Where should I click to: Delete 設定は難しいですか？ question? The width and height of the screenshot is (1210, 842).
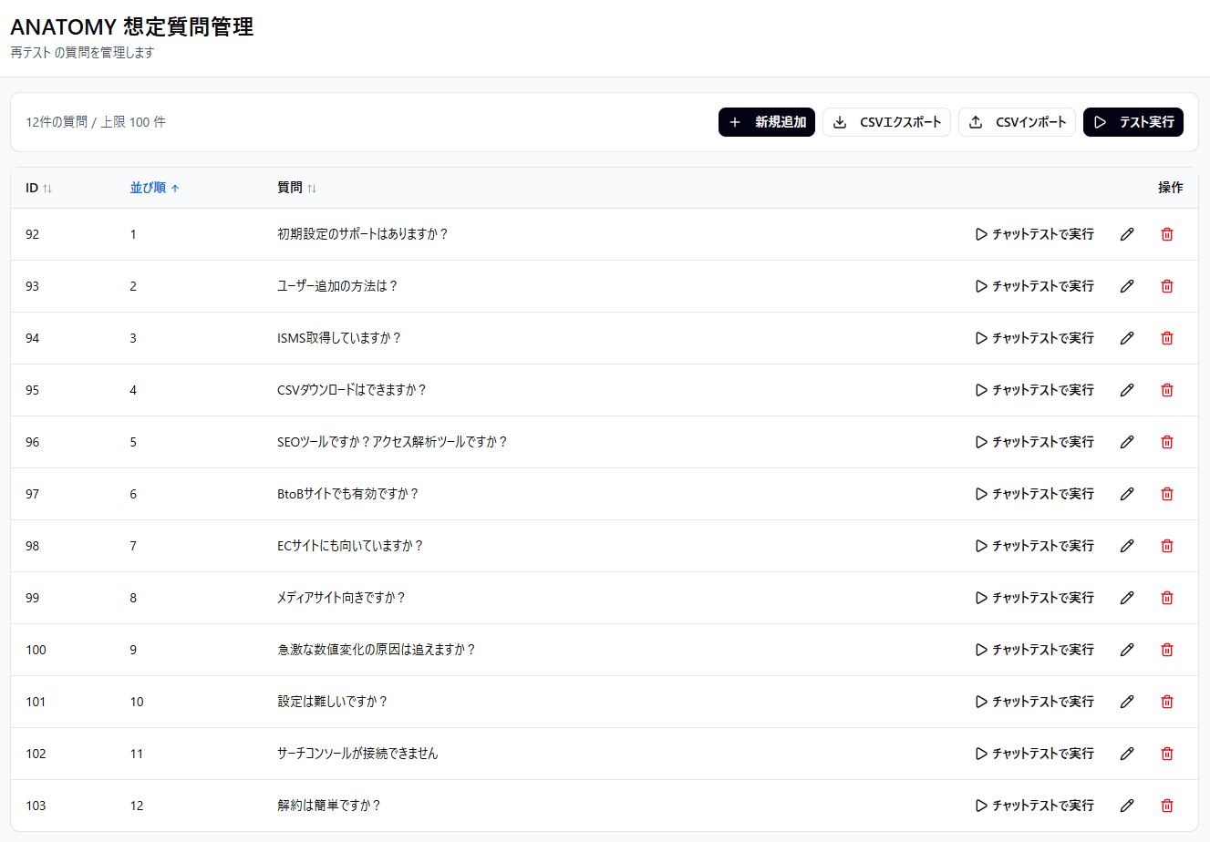[1167, 702]
